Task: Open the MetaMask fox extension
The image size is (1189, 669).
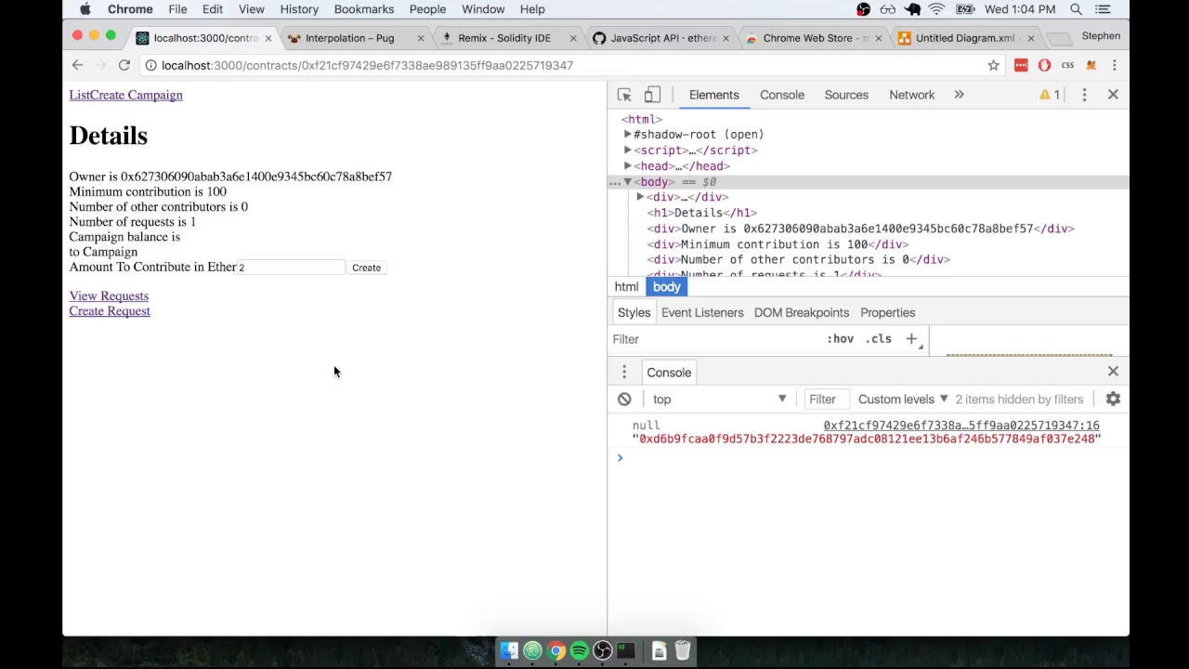Action: pyautogui.click(x=1091, y=65)
